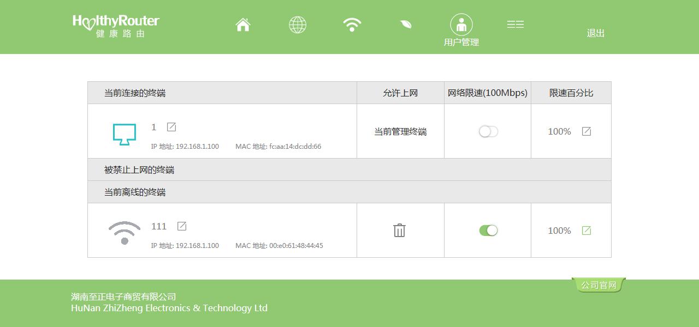This screenshot has width=699, height=327.
Task: Open the 用户管理 user management icon
Action: (461, 25)
